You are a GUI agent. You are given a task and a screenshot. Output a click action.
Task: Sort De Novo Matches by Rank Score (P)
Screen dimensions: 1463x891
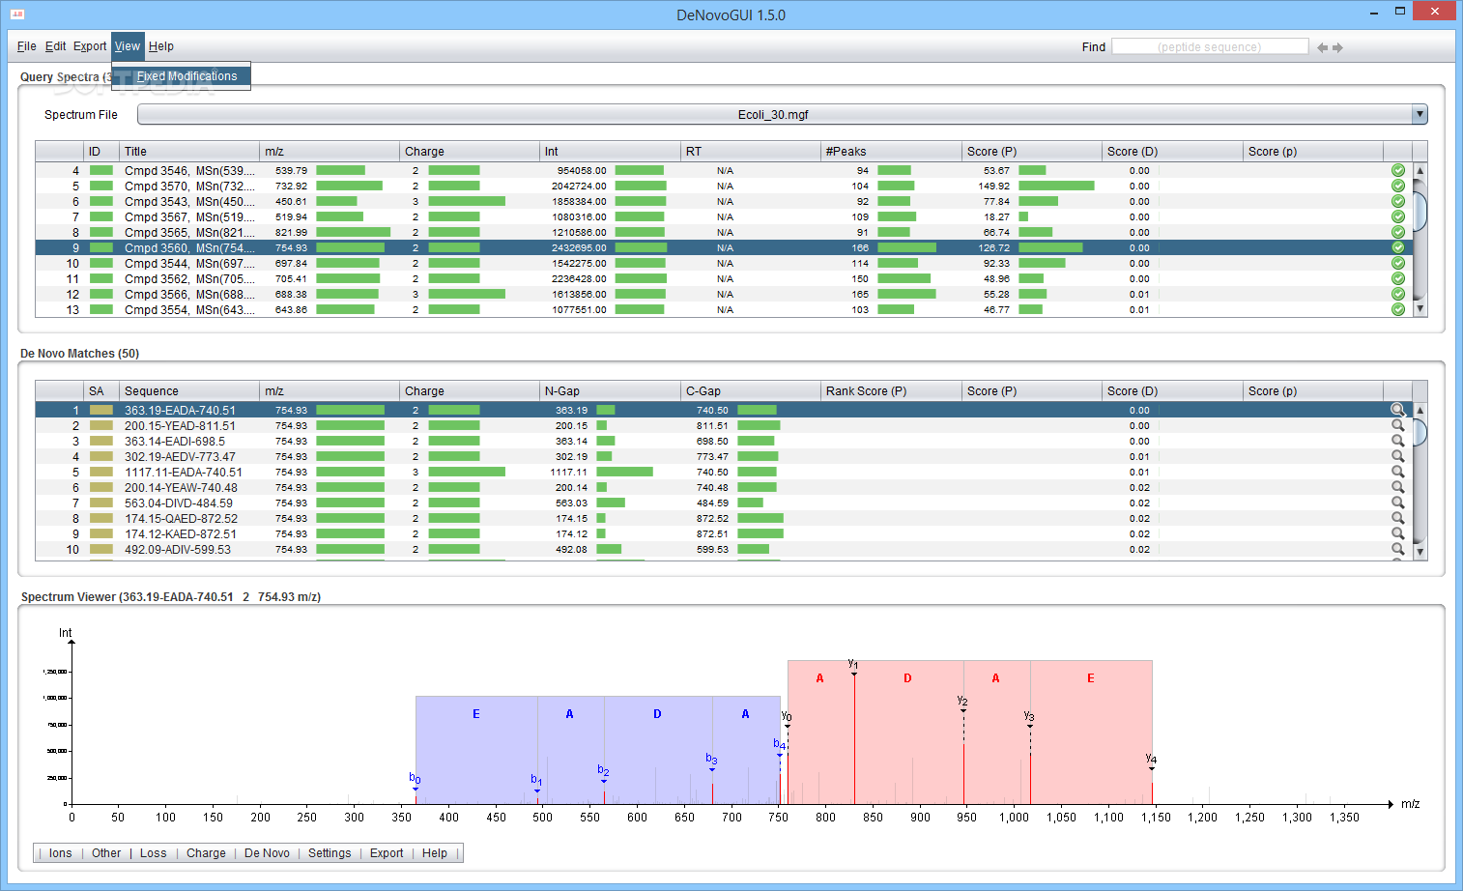coord(891,390)
